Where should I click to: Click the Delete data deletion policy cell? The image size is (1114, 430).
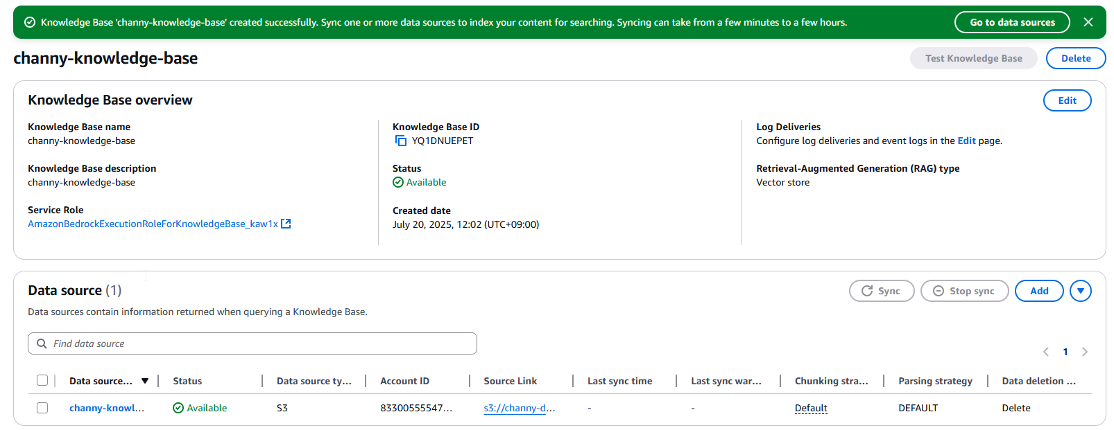(x=1016, y=408)
